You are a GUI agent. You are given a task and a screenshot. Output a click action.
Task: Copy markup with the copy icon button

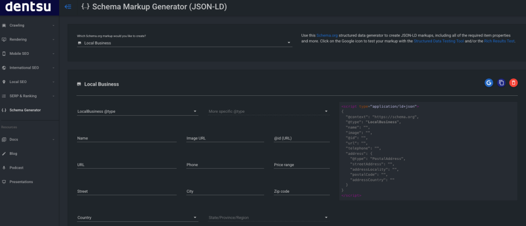tap(501, 83)
